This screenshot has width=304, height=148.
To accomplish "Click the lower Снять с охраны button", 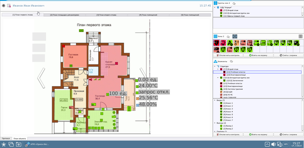I will (x=288, y=134).
